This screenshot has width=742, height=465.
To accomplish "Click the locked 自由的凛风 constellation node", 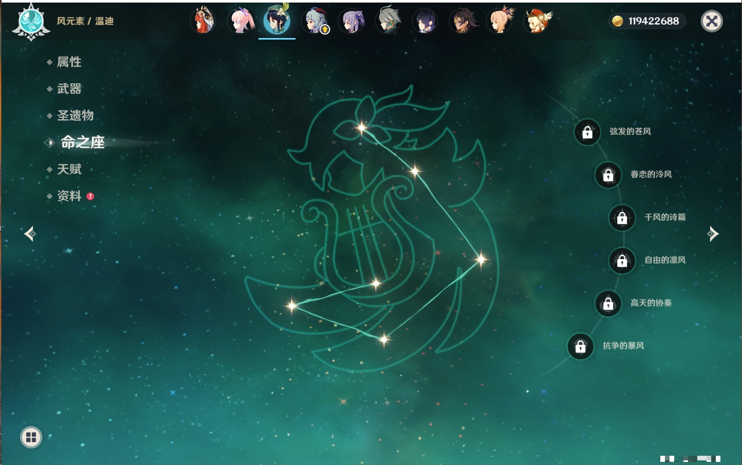I will pos(622,261).
